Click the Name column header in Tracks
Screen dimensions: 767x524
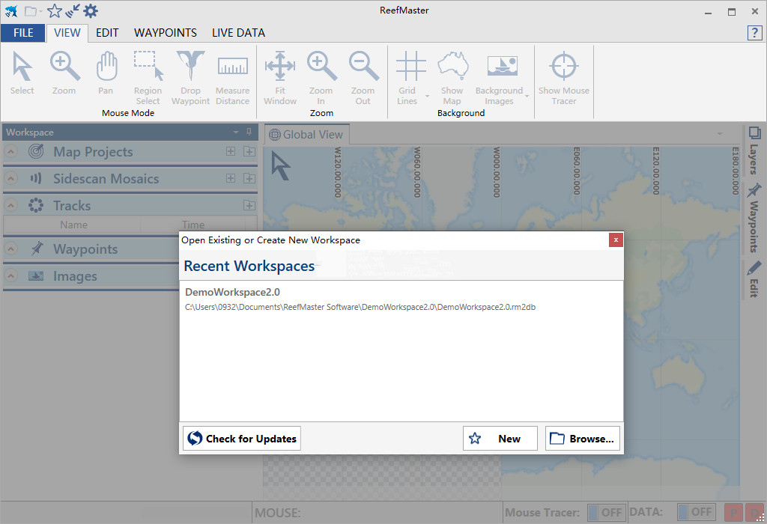click(73, 225)
